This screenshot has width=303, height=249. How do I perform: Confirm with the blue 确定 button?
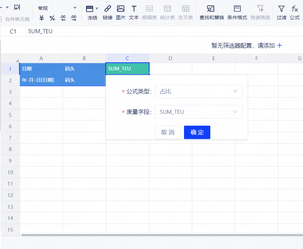tap(197, 132)
